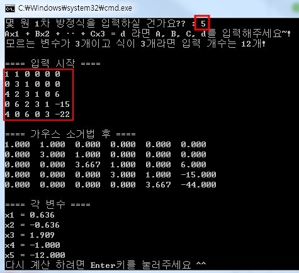Screen dimensions: 299x273
Task: Select the input row '0 6 2 3 1 -15'
Action: (37, 104)
